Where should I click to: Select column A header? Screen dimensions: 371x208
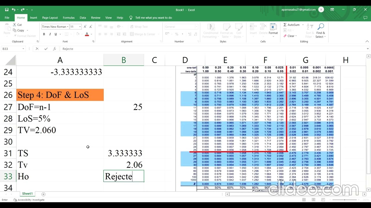[60, 60]
